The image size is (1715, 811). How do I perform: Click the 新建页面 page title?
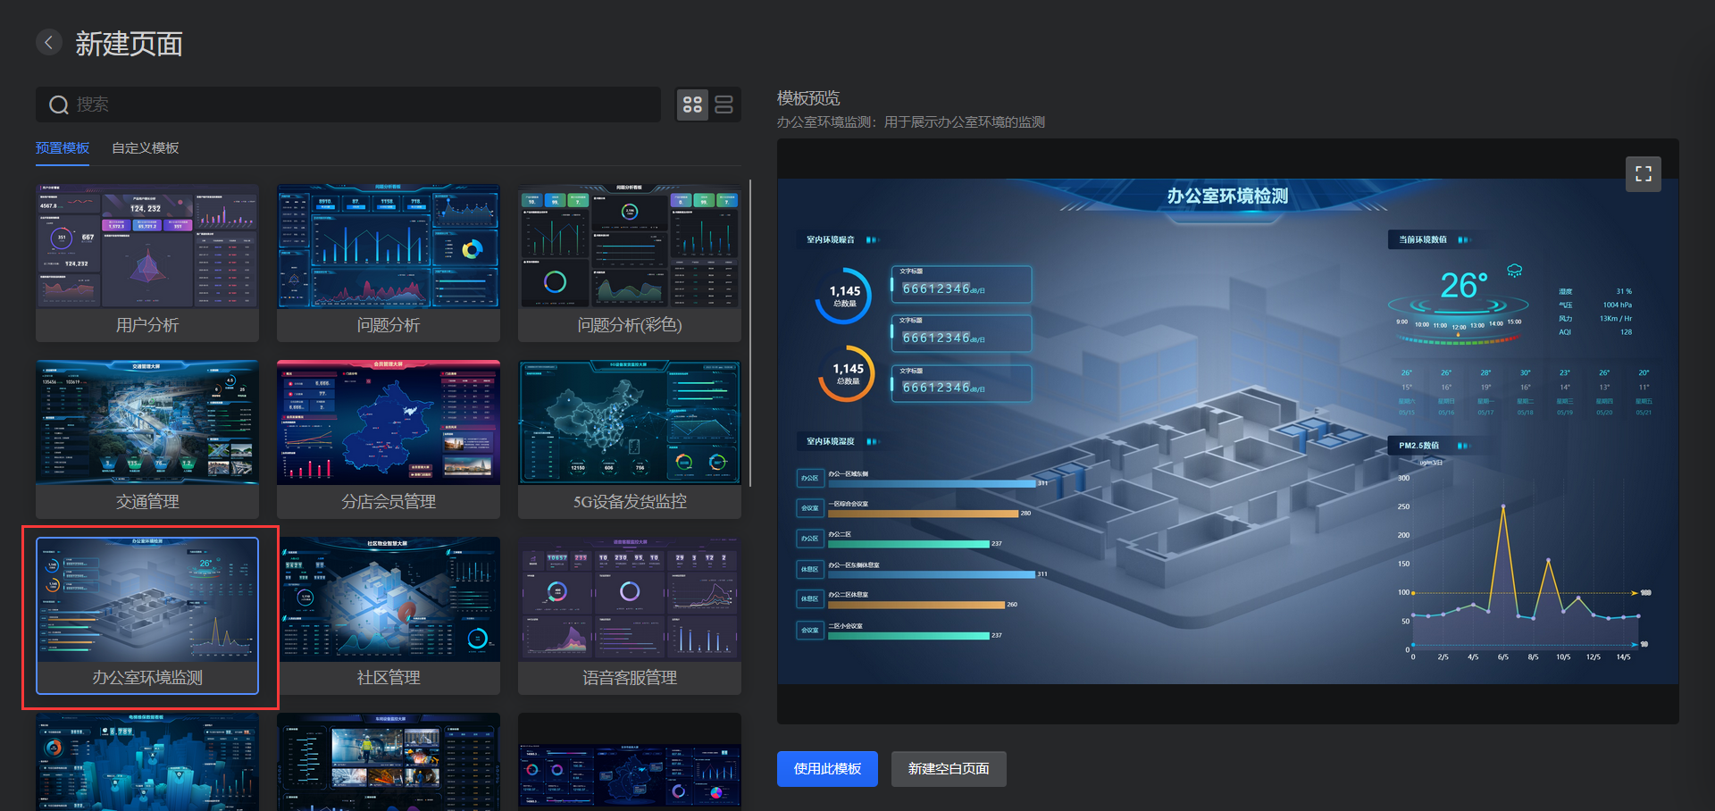pyautogui.click(x=130, y=43)
